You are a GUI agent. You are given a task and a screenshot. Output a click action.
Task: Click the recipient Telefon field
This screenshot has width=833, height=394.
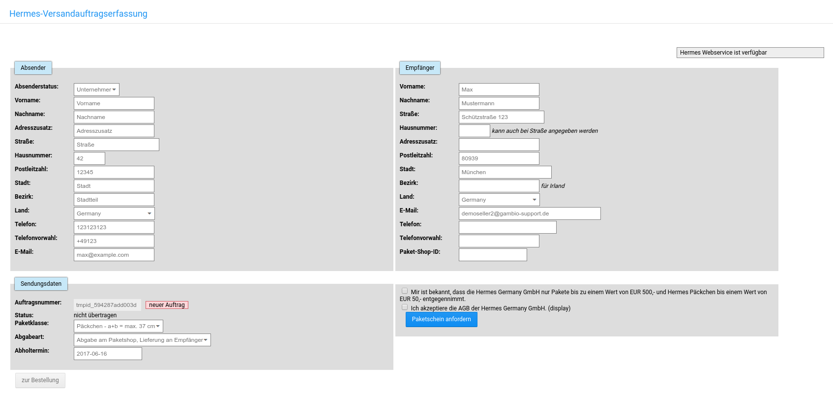coord(507,227)
